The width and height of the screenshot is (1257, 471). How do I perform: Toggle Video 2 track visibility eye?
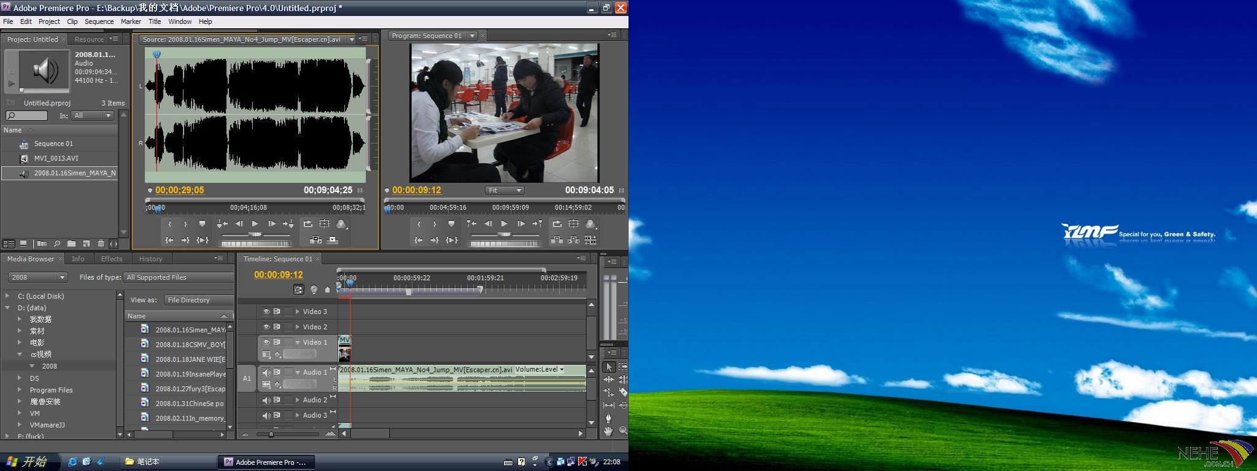click(266, 327)
